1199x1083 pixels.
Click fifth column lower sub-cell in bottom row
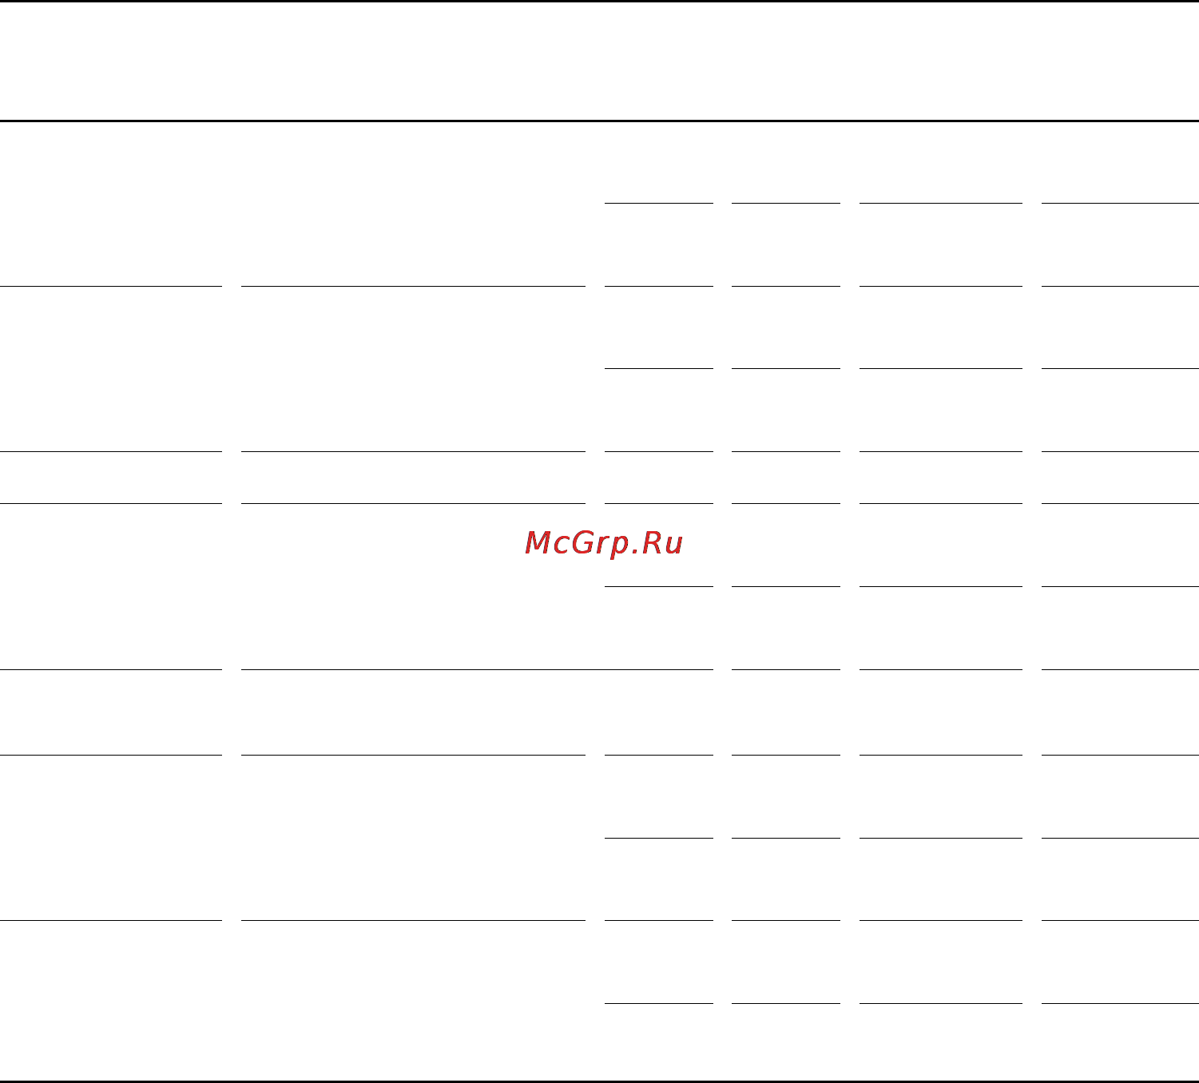click(x=941, y=1042)
